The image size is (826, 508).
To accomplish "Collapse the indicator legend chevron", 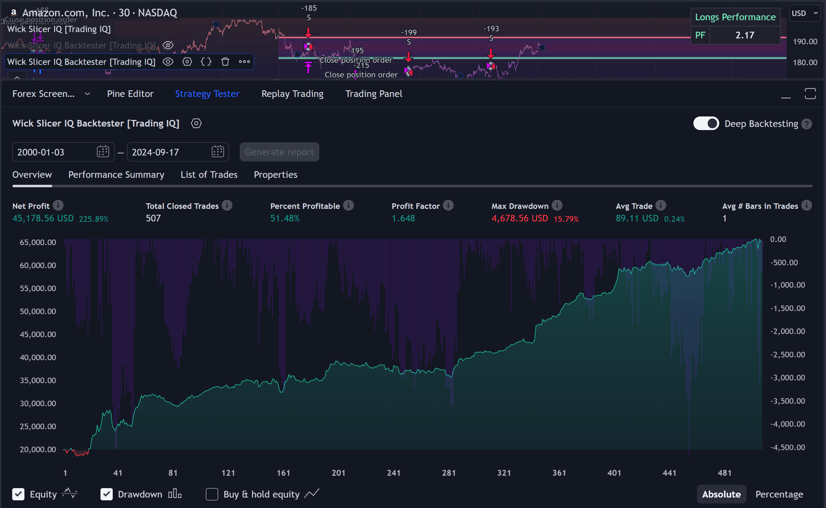I will click(x=17, y=77).
